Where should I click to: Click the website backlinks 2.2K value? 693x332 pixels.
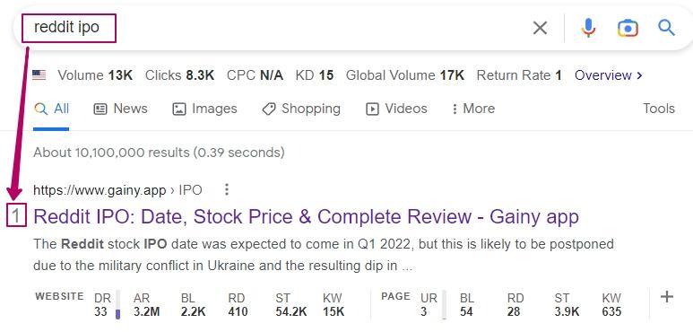point(193,311)
